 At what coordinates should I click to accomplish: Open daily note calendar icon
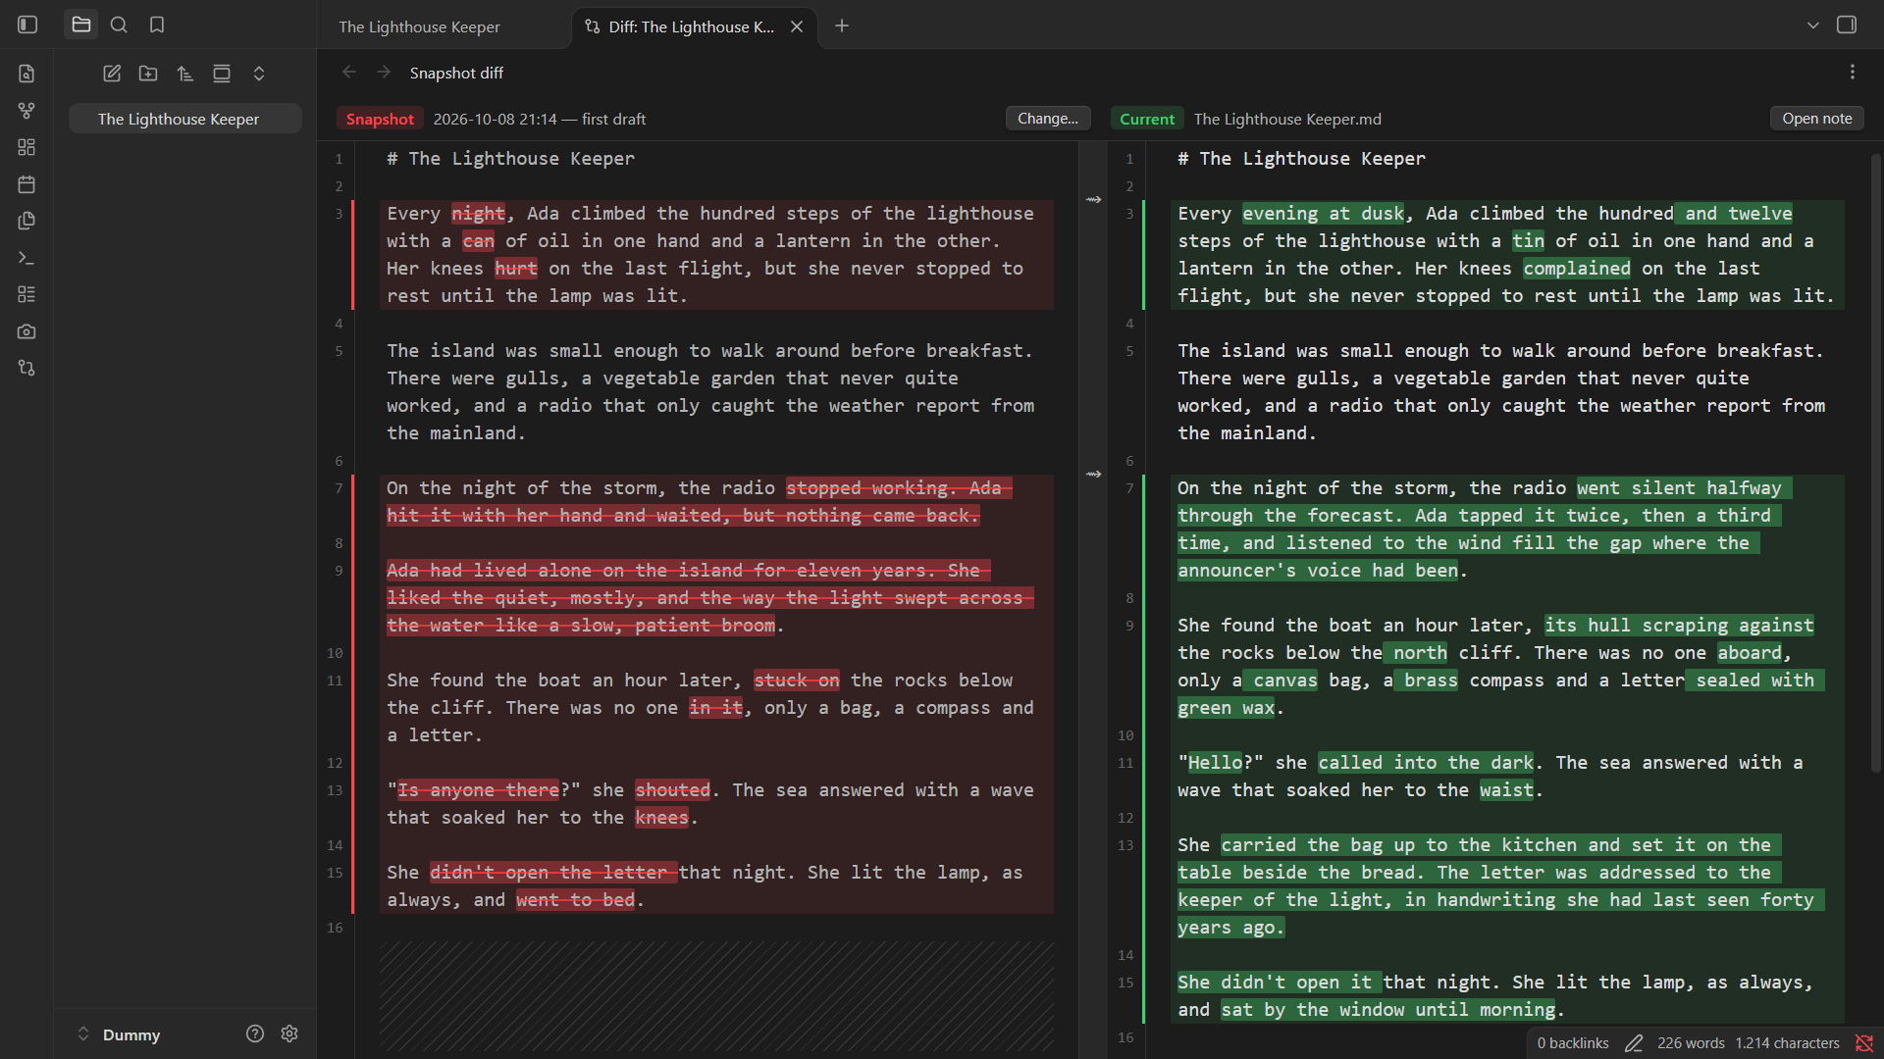click(26, 184)
